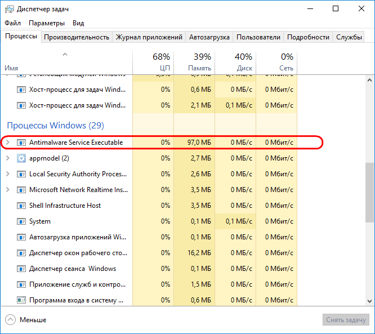375x334 pixels.
Task: Sort by the Диск 40% column header
Action: (235, 63)
